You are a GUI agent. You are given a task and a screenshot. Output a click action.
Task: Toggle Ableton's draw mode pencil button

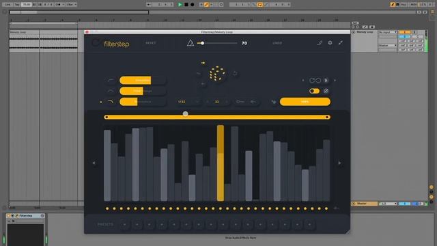[x=393, y=5]
